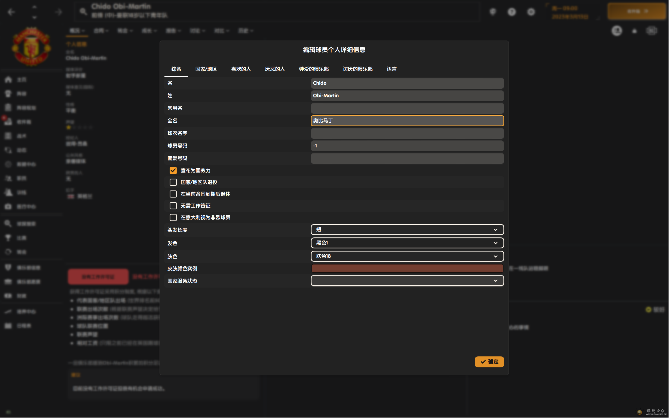Viewport: 669px width, 418px height.
Task: Click the brown 皮肤颜色实例 swatch
Action: [407, 268]
